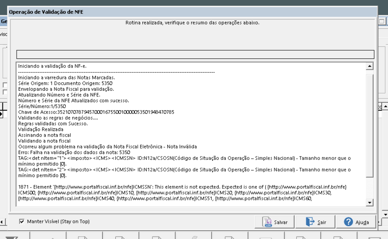The height and width of the screenshot is (239, 388).
Task: Click 'Número e Série da NFE Atualizados' line
Action: (73, 101)
